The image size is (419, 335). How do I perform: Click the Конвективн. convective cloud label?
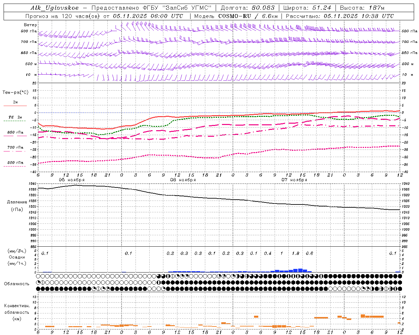click(17, 306)
